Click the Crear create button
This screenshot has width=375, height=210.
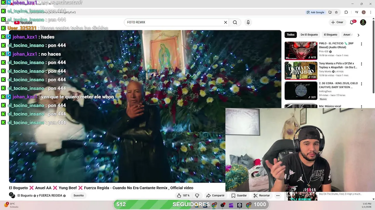(337, 22)
